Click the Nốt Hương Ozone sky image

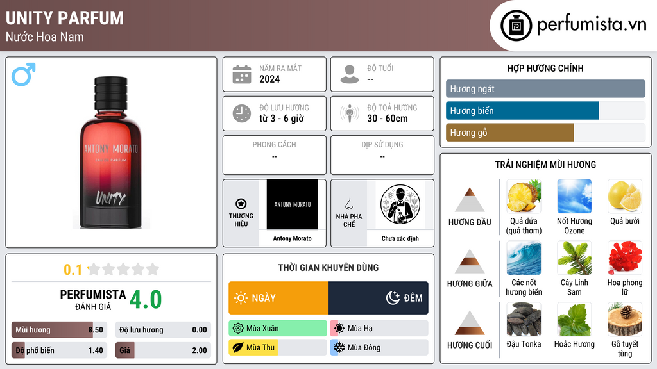pyautogui.click(x=574, y=196)
